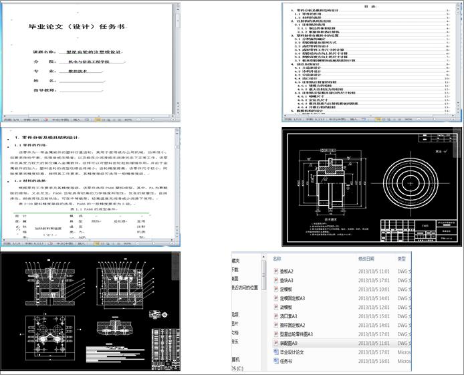Select the 定模固定板A3 DWG file icon

pyautogui.click(x=276, y=298)
